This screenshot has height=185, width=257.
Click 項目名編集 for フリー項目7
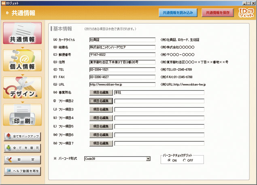101,143
